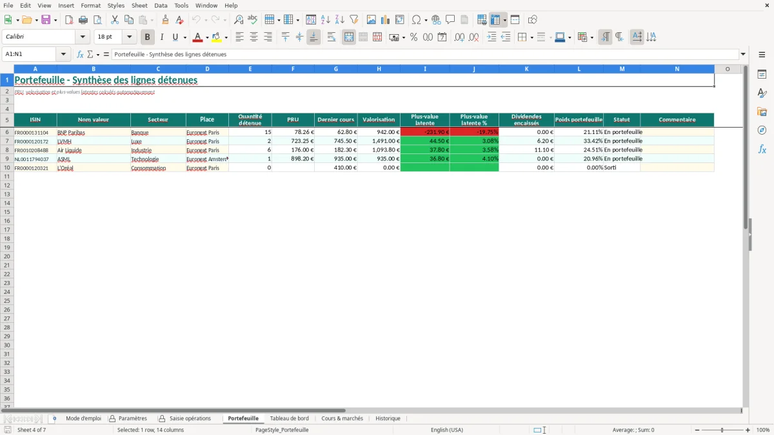Click the formula input line
The width and height of the screenshot is (774, 435).
pos(425,54)
